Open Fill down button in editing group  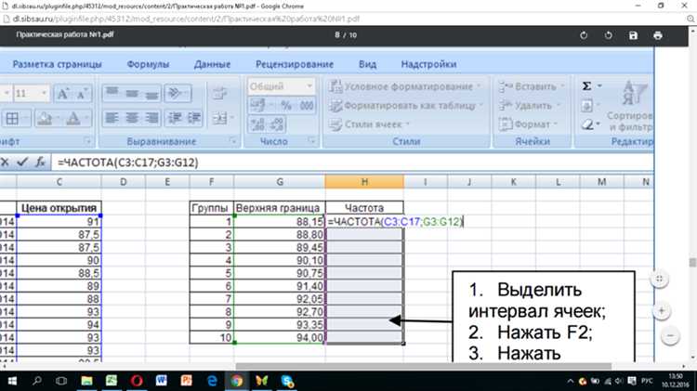(590, 105)
